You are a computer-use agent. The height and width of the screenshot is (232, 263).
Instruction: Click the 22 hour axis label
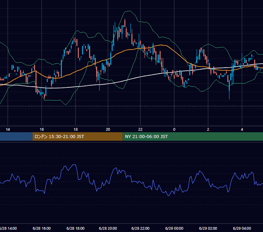click(140, 130)
